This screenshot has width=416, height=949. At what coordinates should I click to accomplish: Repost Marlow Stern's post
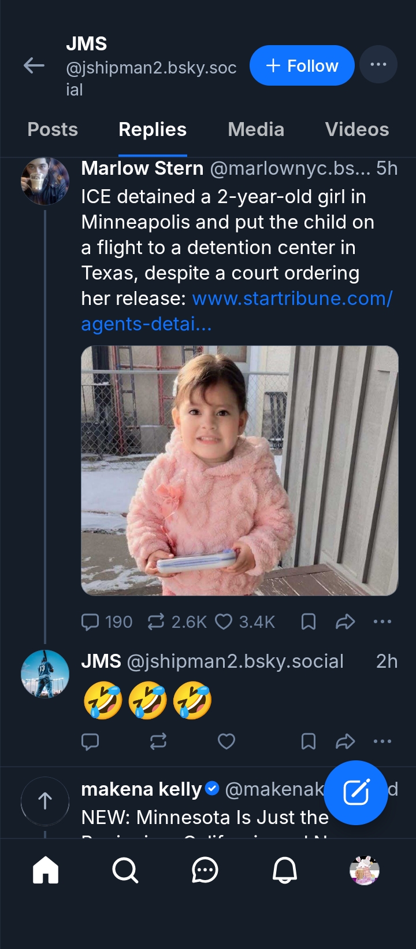156,622
